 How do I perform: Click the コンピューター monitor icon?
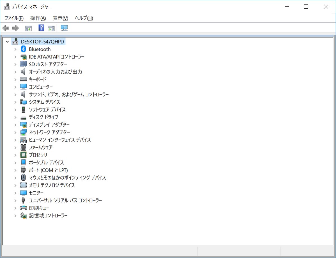[23, 87]
